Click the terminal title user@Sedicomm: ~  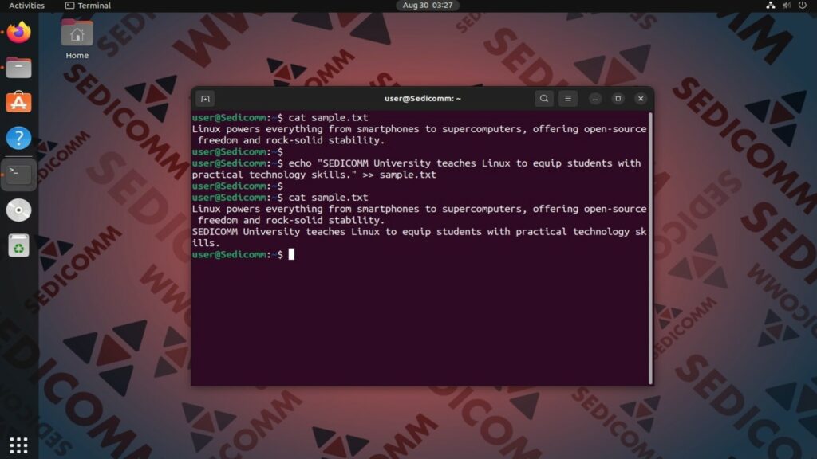tap(423, 98)
